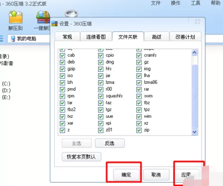The width and height of the screenshot is (223, 186).
Task: Toggle the xz checkbox
Action: tap(139, 123)
